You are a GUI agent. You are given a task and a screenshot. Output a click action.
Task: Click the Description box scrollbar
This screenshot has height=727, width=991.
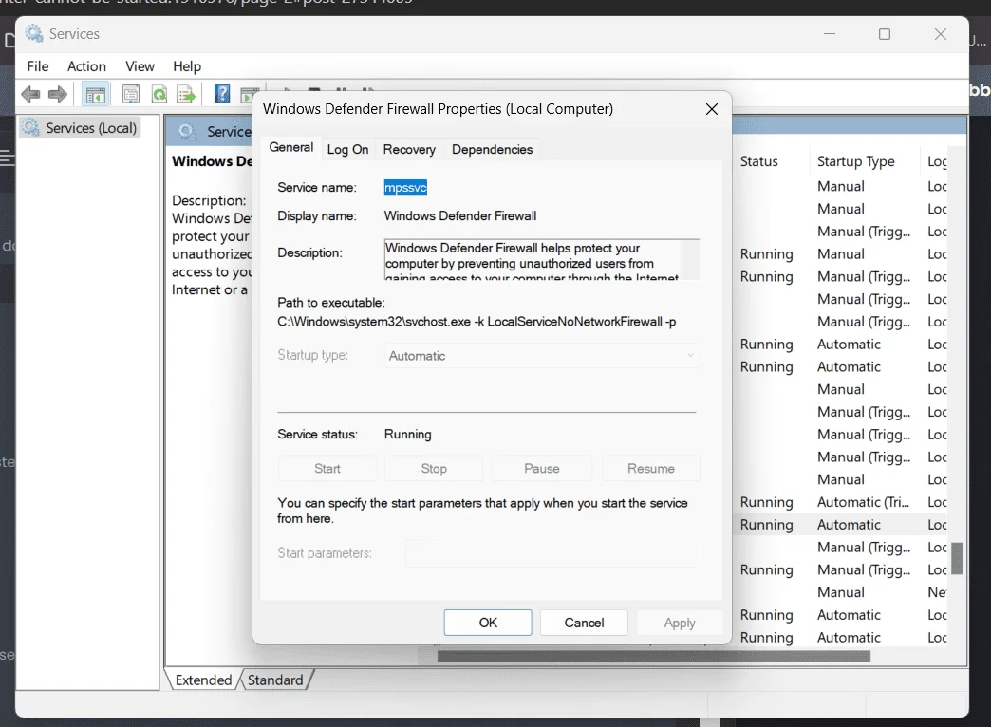(x=690, y=259)
